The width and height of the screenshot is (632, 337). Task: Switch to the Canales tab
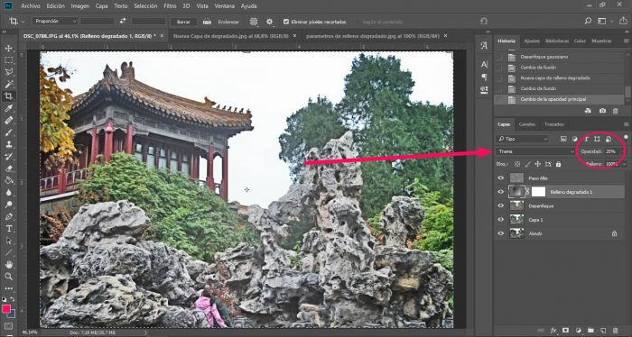click(526, 124)
